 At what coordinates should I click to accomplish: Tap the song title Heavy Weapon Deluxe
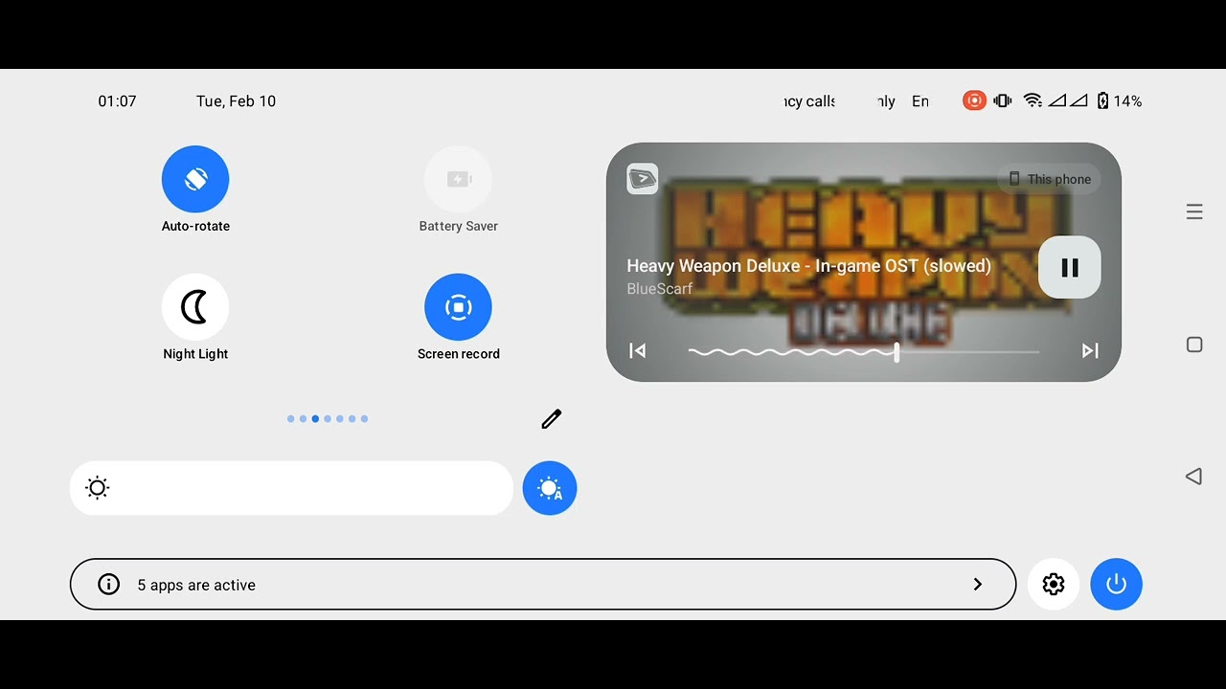[x=808, y=266]
